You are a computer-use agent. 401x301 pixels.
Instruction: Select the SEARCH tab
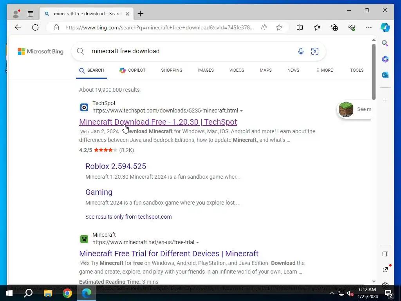(92, 71)
